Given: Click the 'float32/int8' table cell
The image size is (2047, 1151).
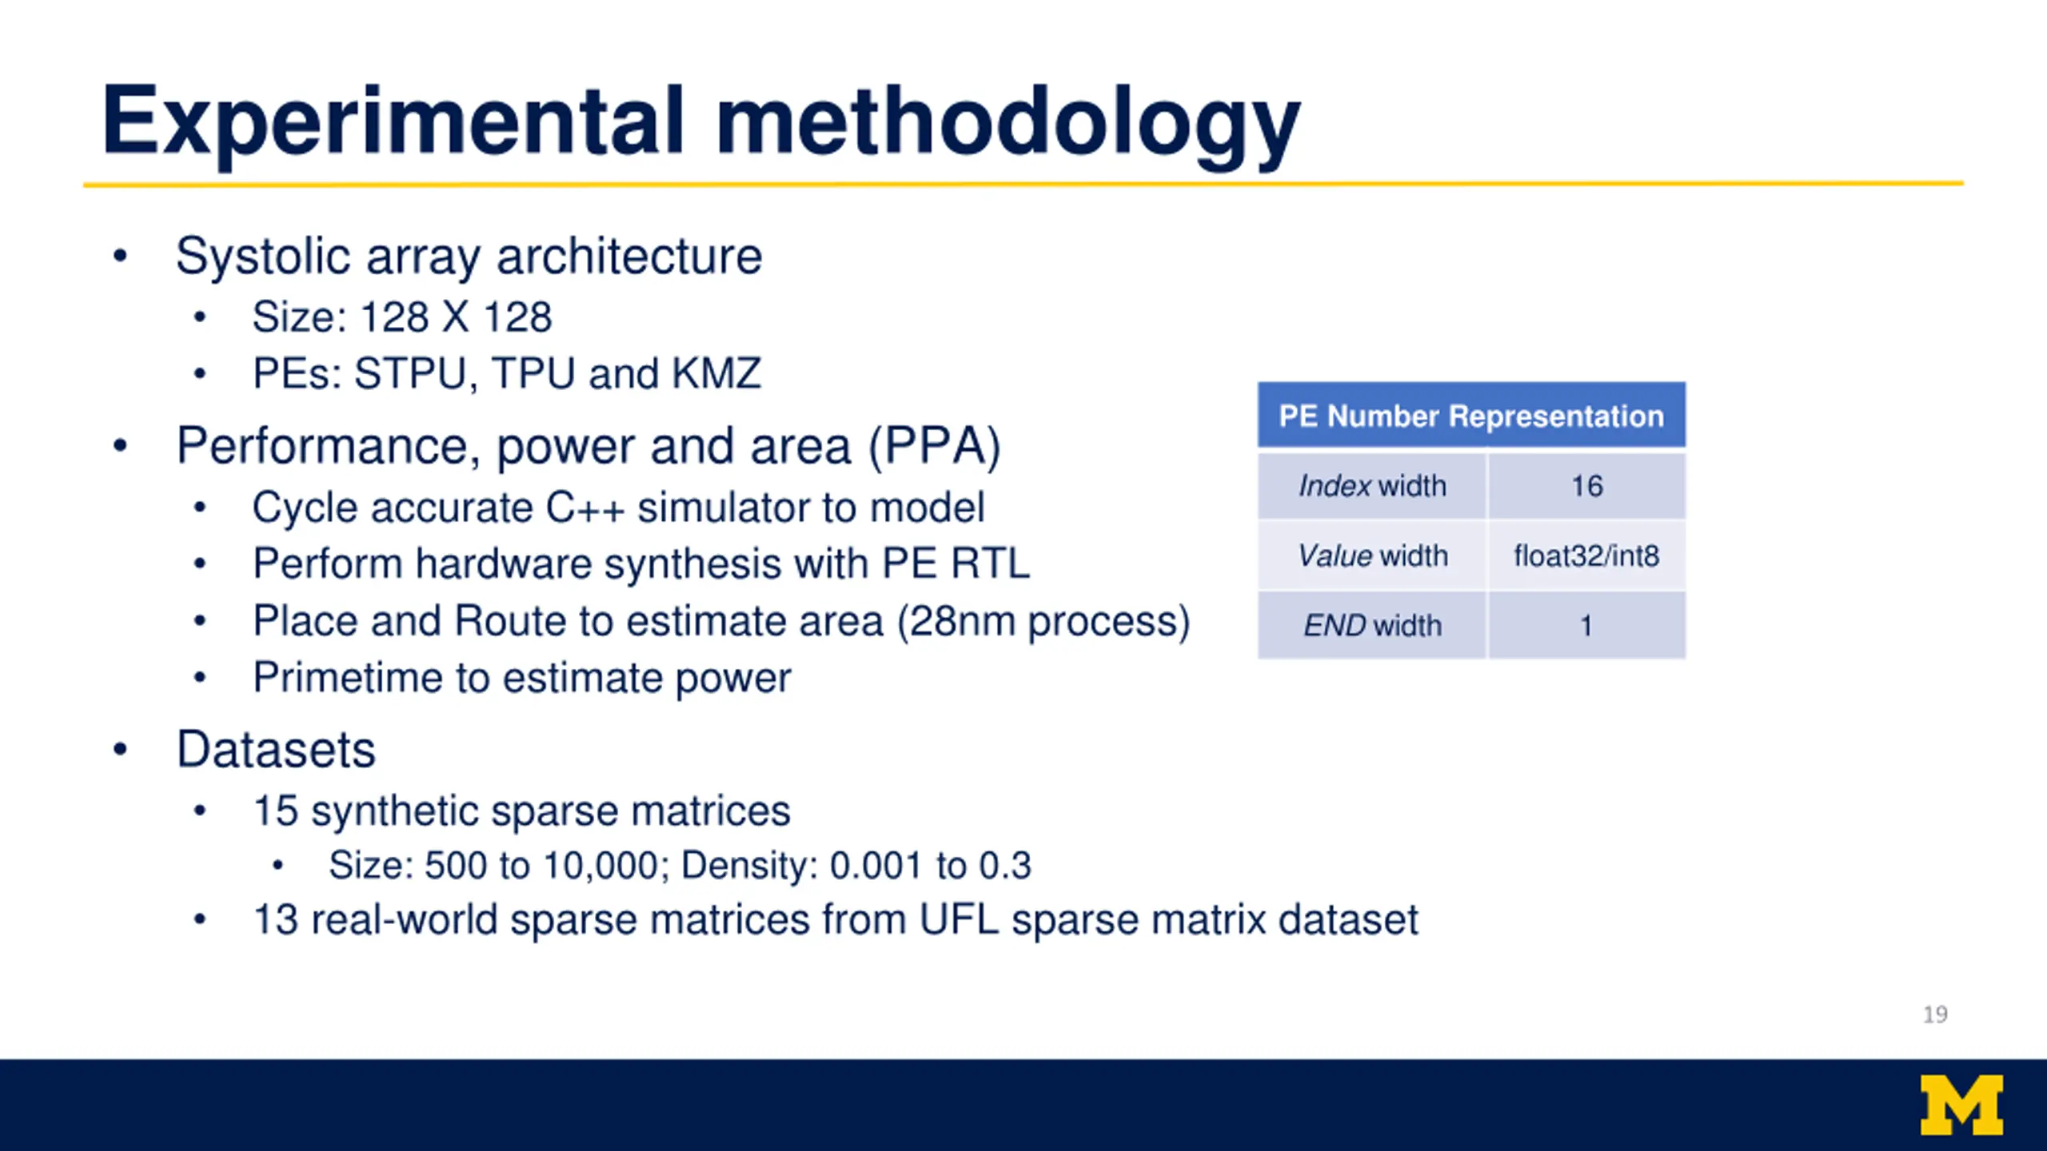Looking at the screenshot, I should click(x=1586, y=556).
